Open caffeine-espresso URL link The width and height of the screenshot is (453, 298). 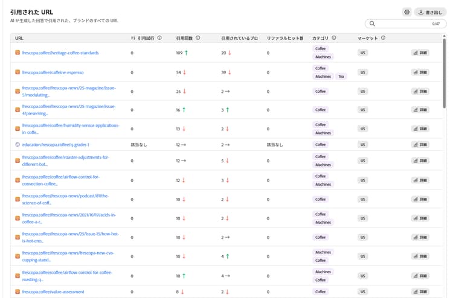pos(53,72)
